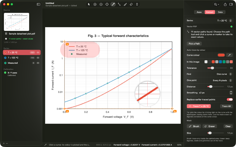Toggle the Replace earlier traced points switch
This screenshot has width=236, height=147.
(230, 100)
